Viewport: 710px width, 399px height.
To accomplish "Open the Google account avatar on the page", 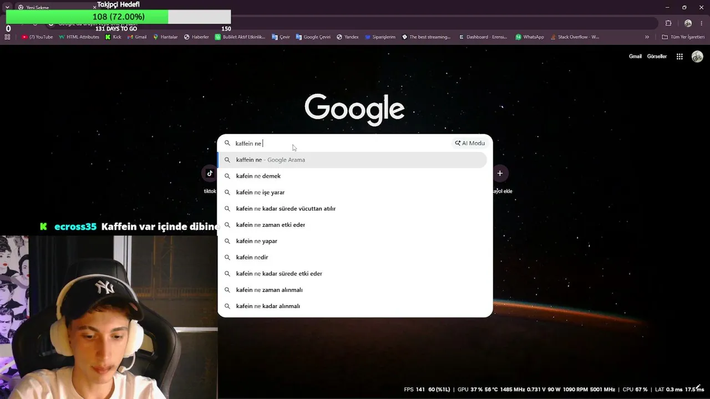I will click(697, 57).
